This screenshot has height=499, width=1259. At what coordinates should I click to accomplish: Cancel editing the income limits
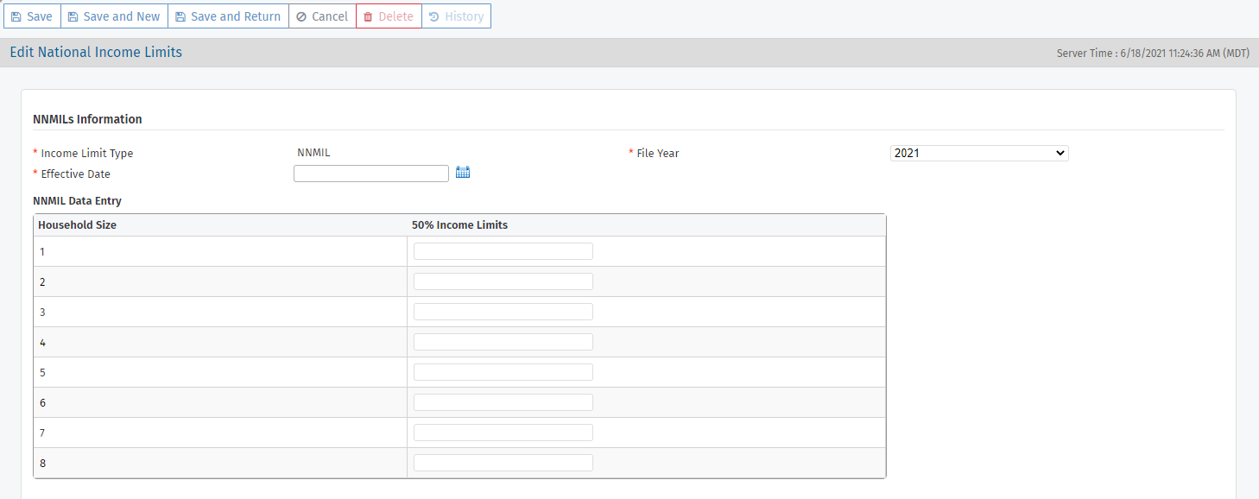pyautogui.click(x=322, y=16)
